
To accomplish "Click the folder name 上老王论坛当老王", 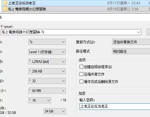I will [22, 3].
